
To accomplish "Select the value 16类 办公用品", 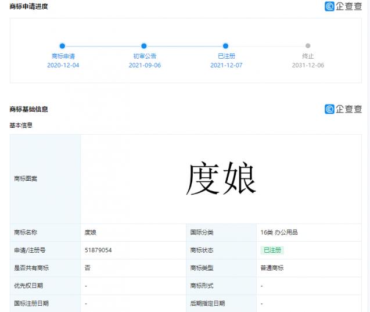I will click(x=279, y=232).
